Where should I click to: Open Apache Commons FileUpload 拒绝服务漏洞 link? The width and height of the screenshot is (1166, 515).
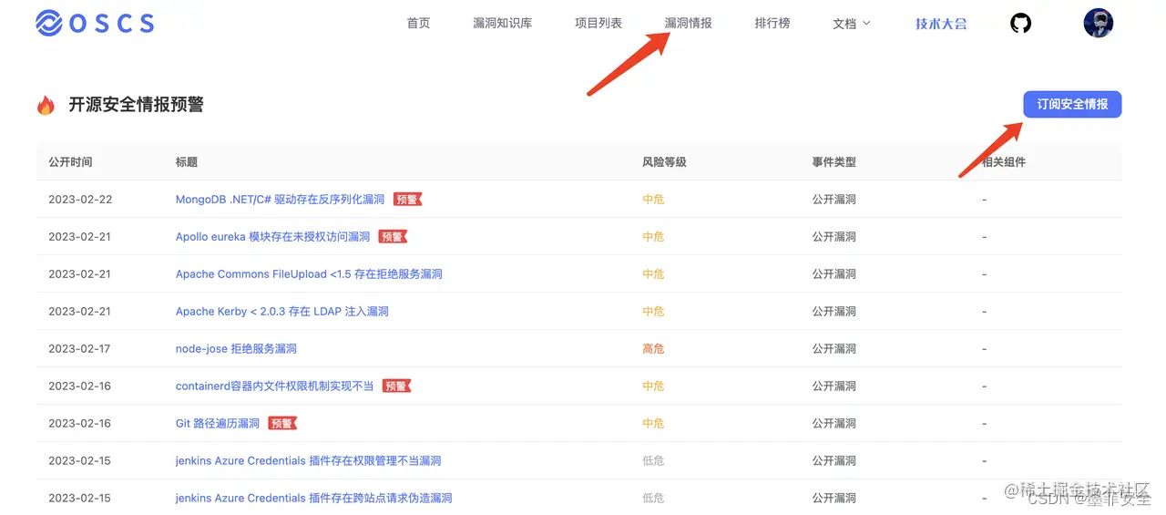tap(309, 273)
